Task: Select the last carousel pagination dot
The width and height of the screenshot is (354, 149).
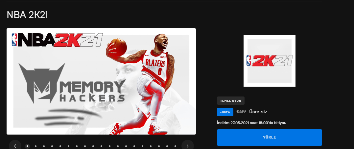Action: point(175,146)
